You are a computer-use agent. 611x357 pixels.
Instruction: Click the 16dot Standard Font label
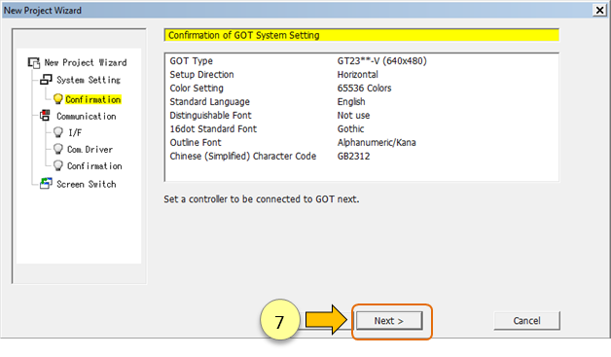[213, 129]
